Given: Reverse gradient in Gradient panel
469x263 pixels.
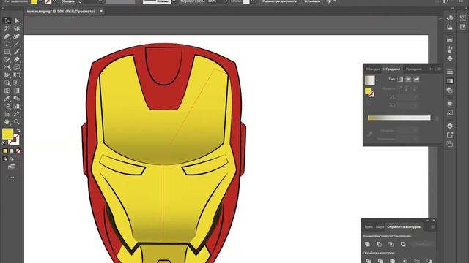Looking at the screenshot, I should tap(369, 103).
